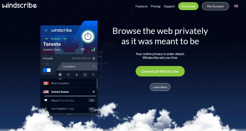The width and height of the screenshot is (246, 131).
Task: Collapse the United States location list
Action: (94, 92)
